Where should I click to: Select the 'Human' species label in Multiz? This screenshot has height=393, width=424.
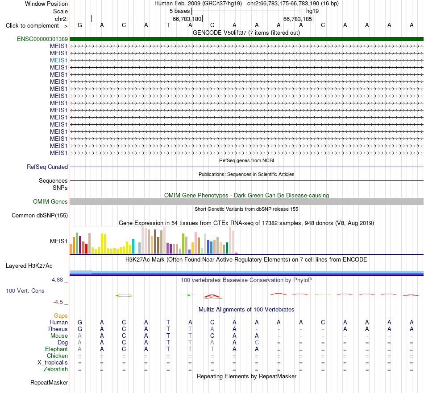pos(58,322)
